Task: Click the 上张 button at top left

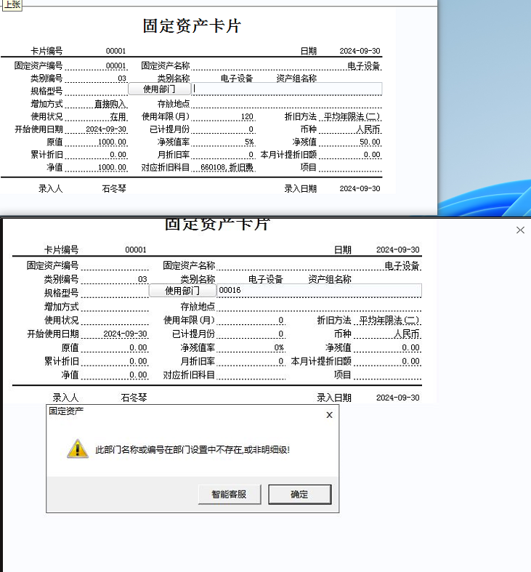Action: point(12,5)
